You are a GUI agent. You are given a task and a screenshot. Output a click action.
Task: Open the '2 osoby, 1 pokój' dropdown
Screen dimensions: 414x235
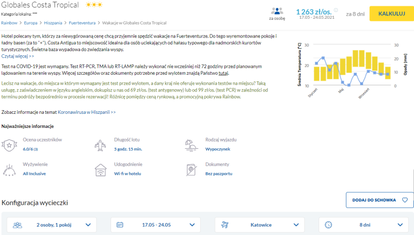(52, 225)
